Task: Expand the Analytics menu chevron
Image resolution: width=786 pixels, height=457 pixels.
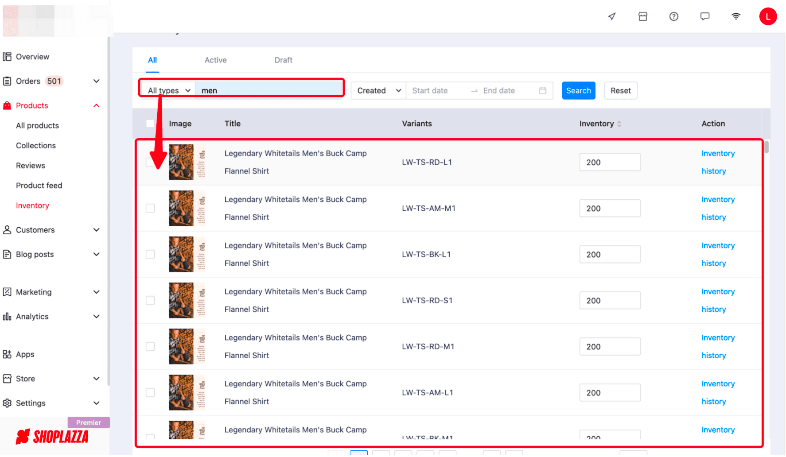Action: click(96, 316)
